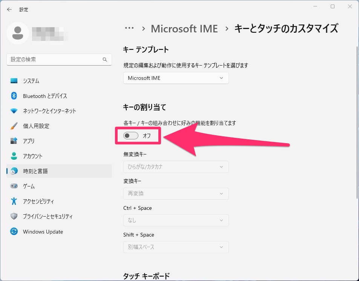Open アクセシビリティ settings
359x281 pixels.
click(x=38, y=201)
